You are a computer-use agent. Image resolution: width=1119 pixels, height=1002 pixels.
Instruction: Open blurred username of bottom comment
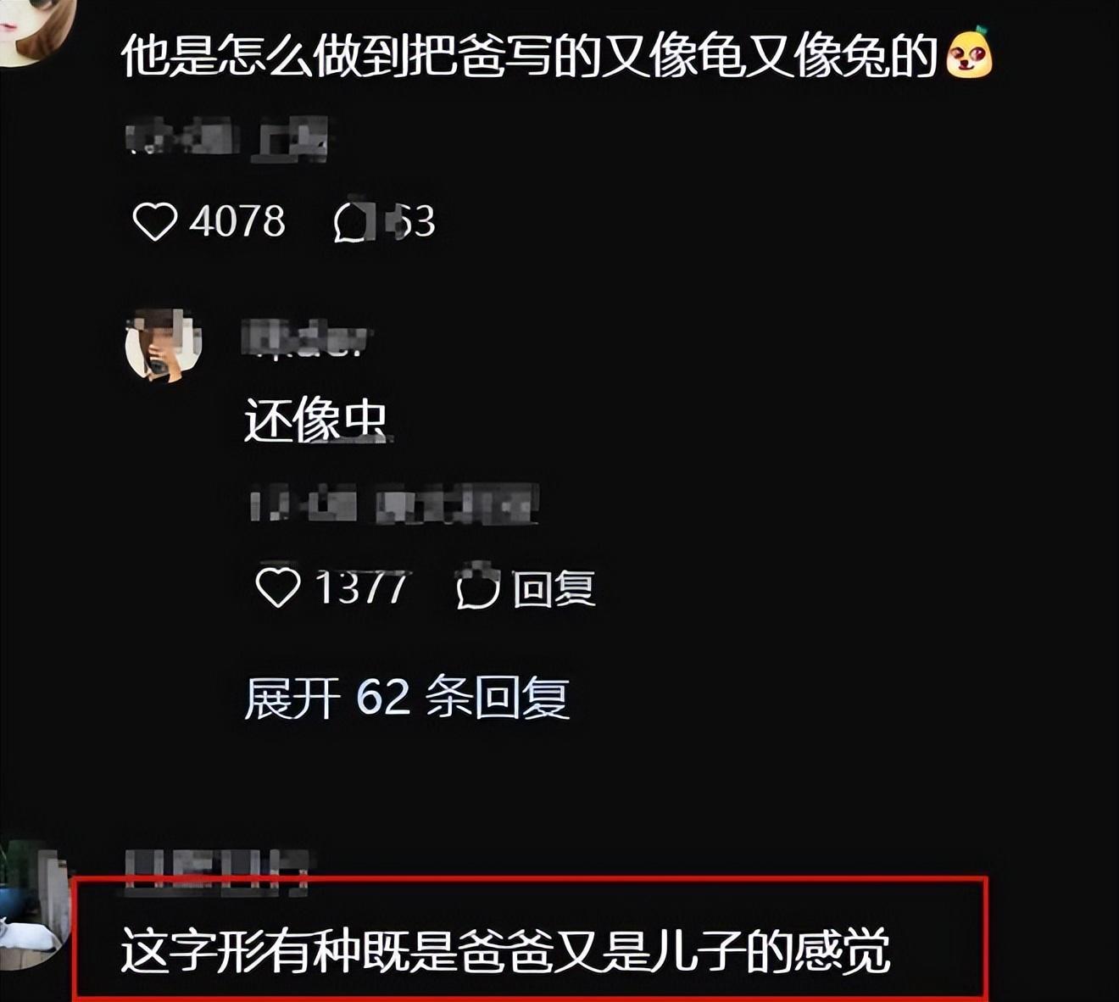(x=216, y=873)
